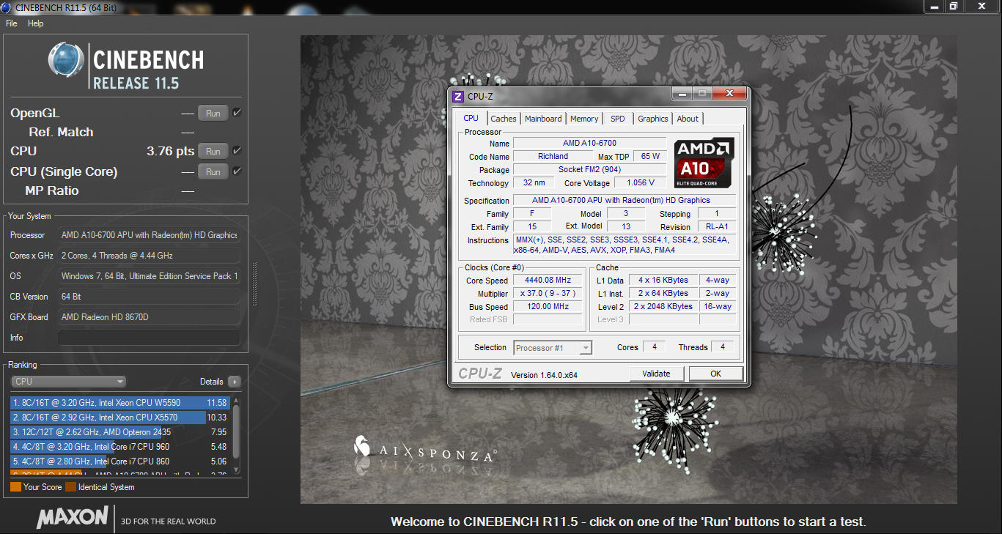This screenshot has width=1002, height=534.
Task: Click the Info text field
Action: click(x=149, y=338)
